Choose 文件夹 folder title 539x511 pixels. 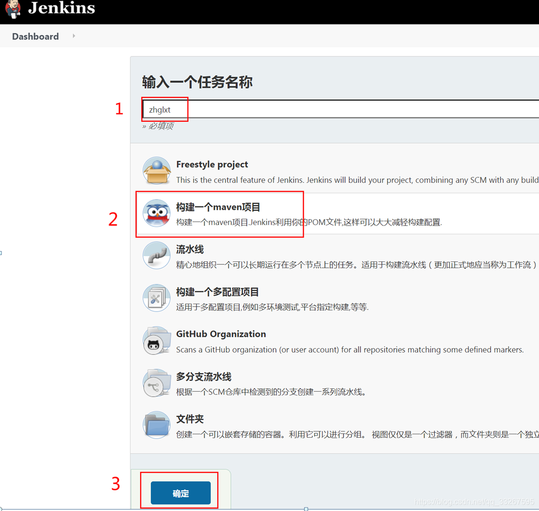click(x=190, y=419)
